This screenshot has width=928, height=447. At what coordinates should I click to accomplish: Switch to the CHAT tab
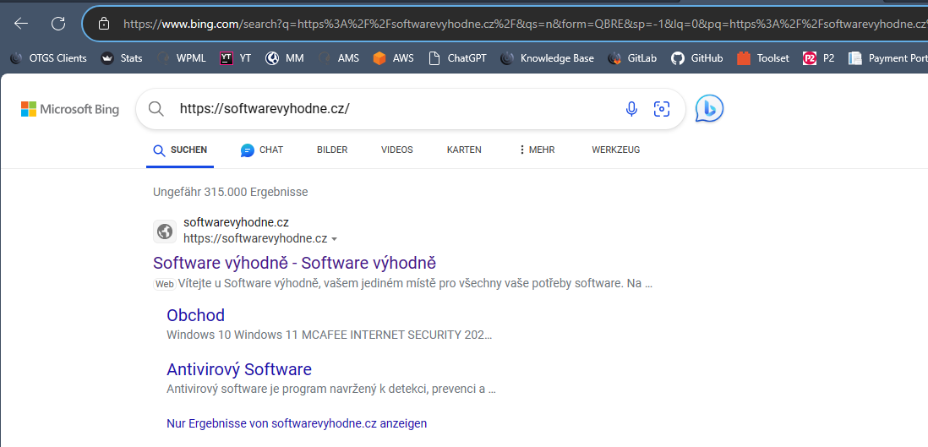pos(262,150)
